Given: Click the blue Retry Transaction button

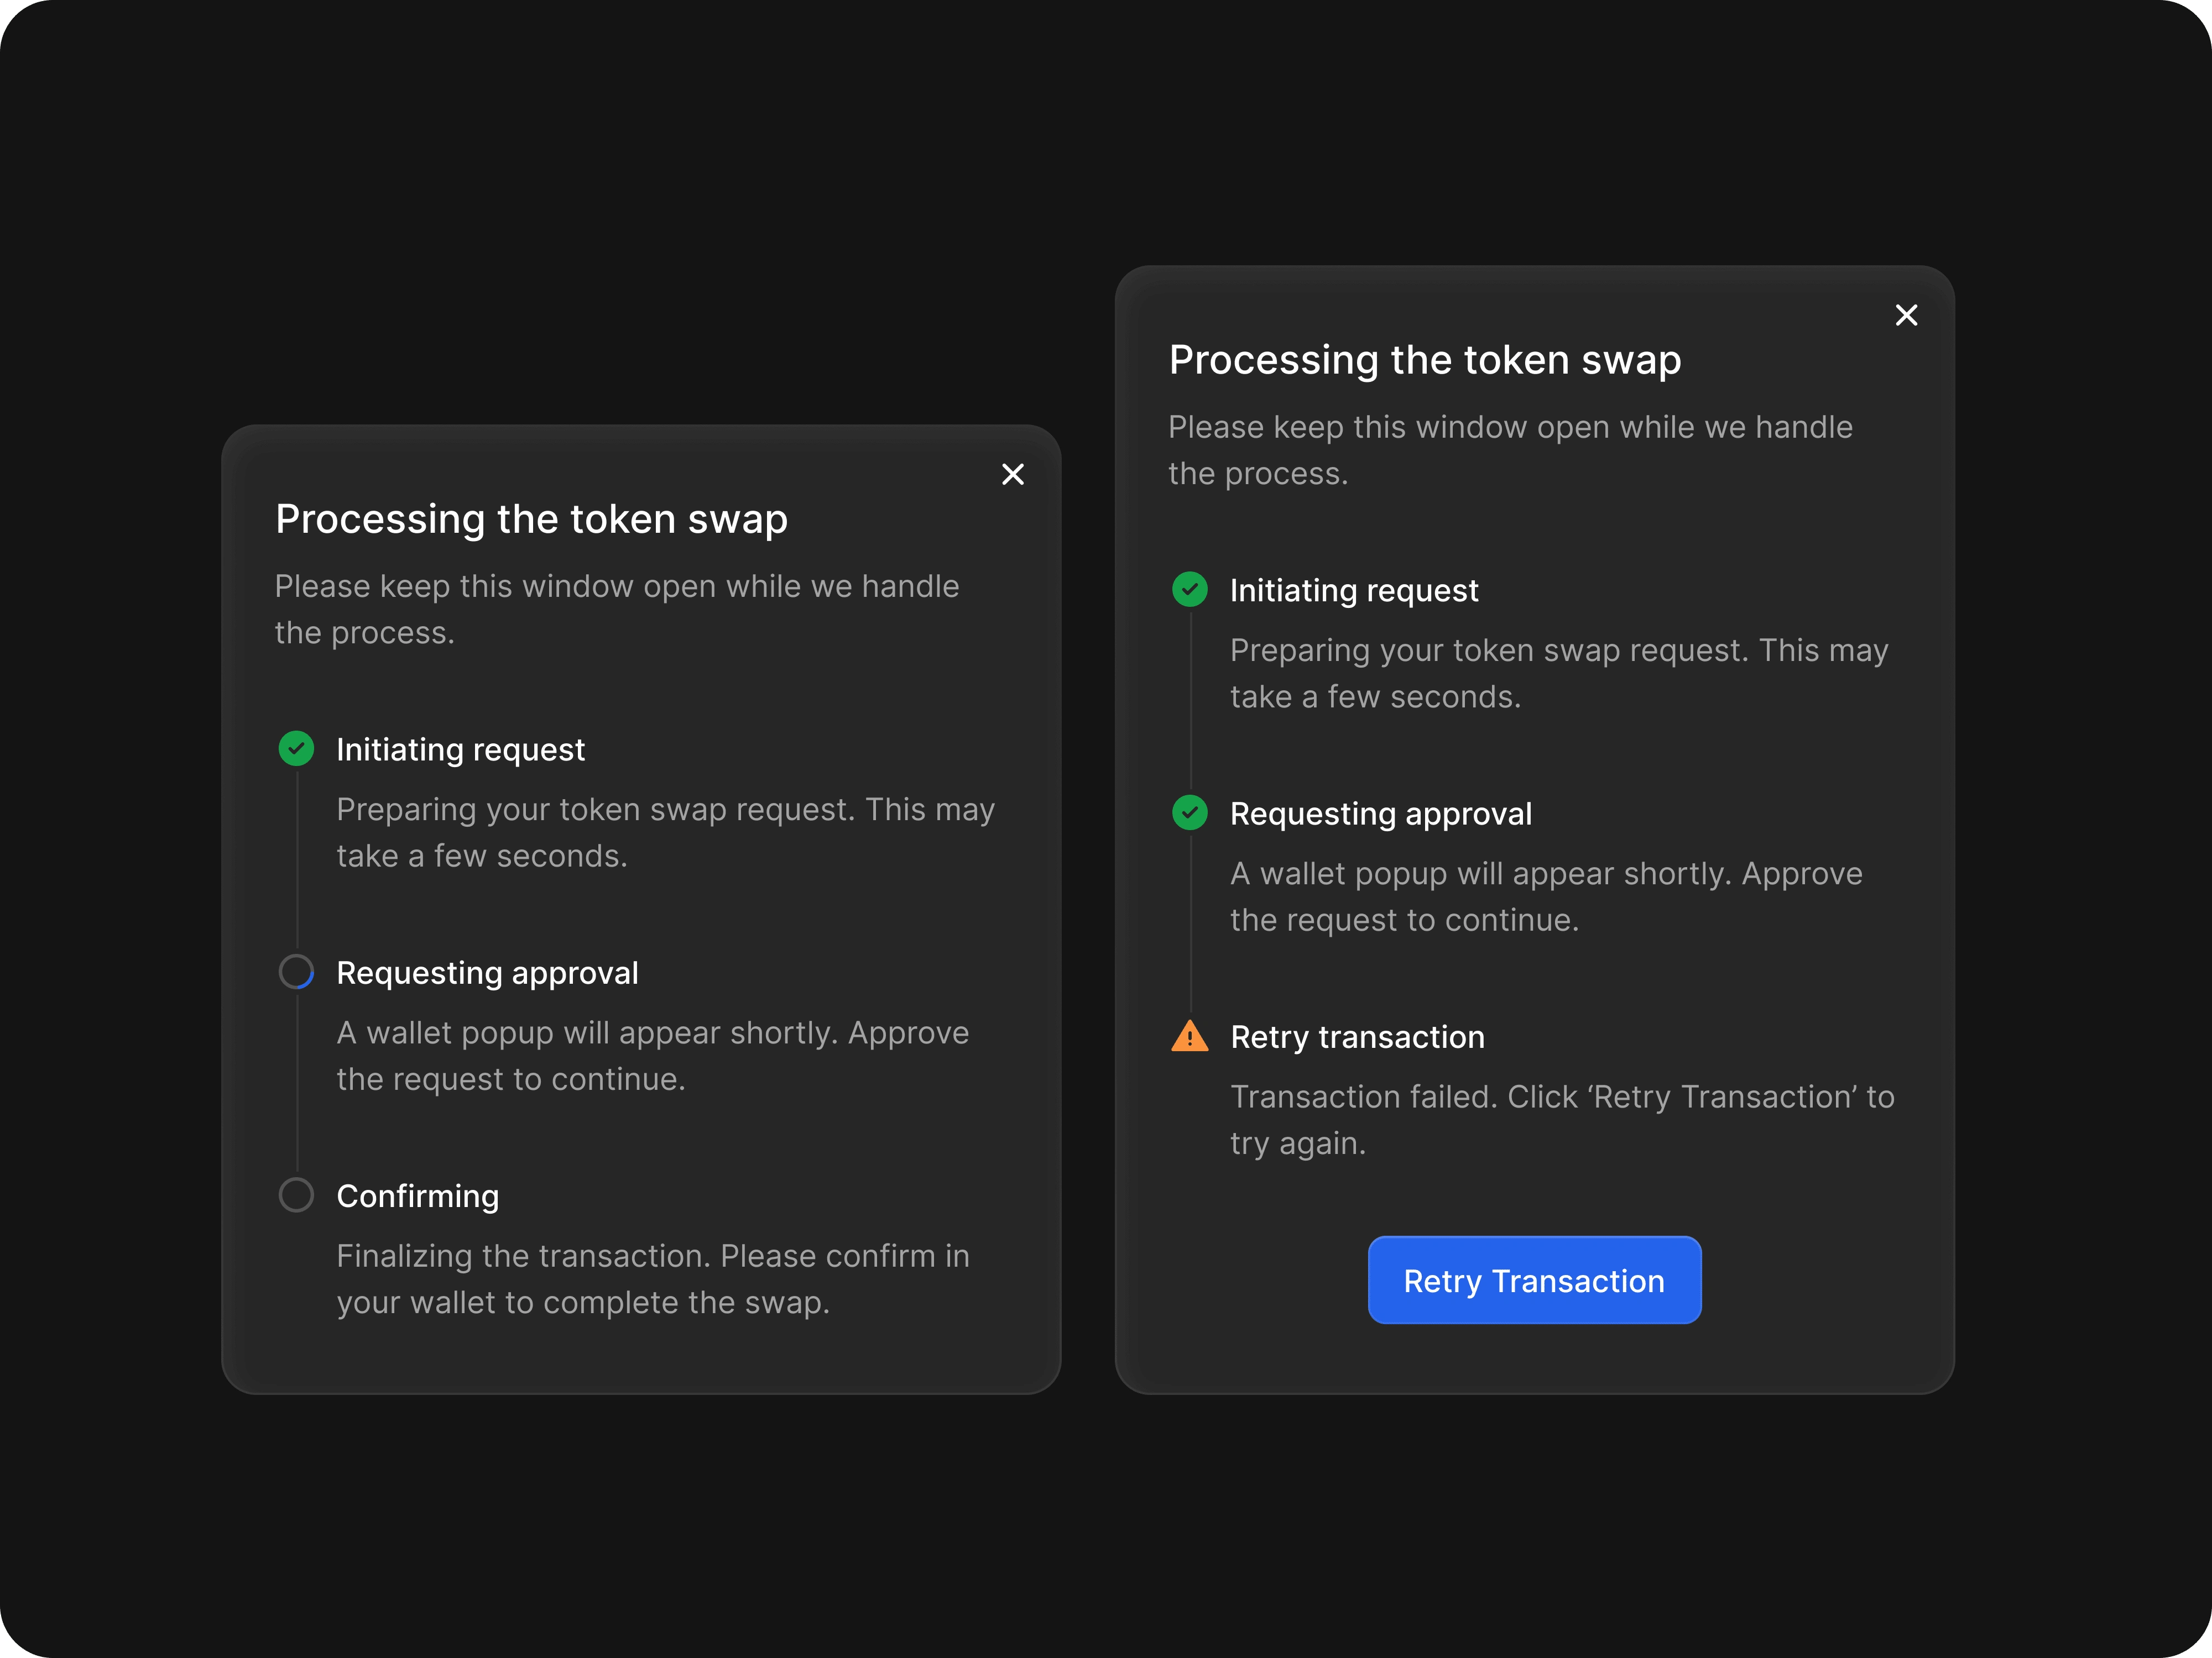Looking at the screenshot, I should point(1534,1280).
